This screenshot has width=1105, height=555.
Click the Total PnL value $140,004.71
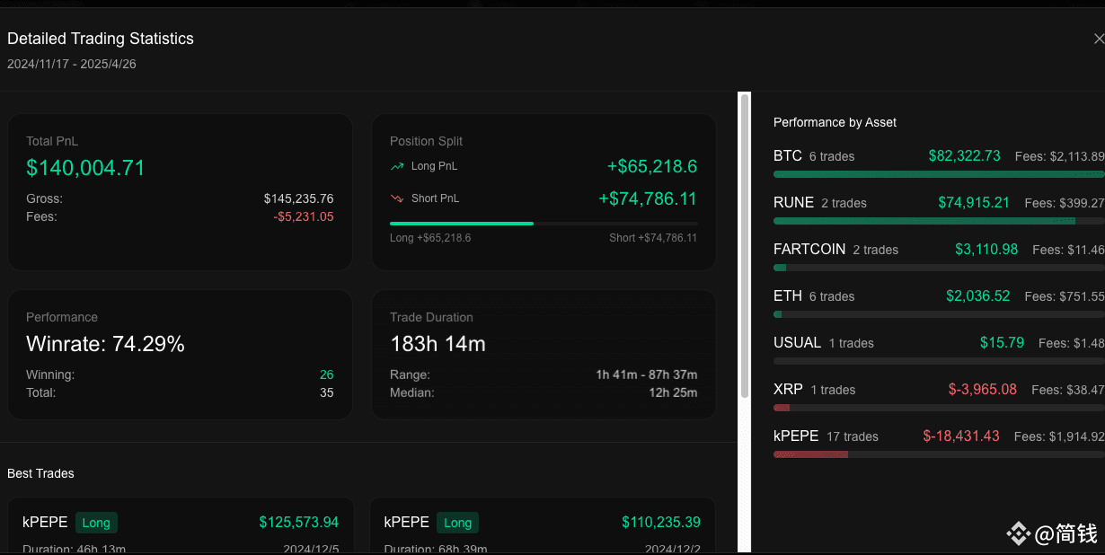[85, 168]
